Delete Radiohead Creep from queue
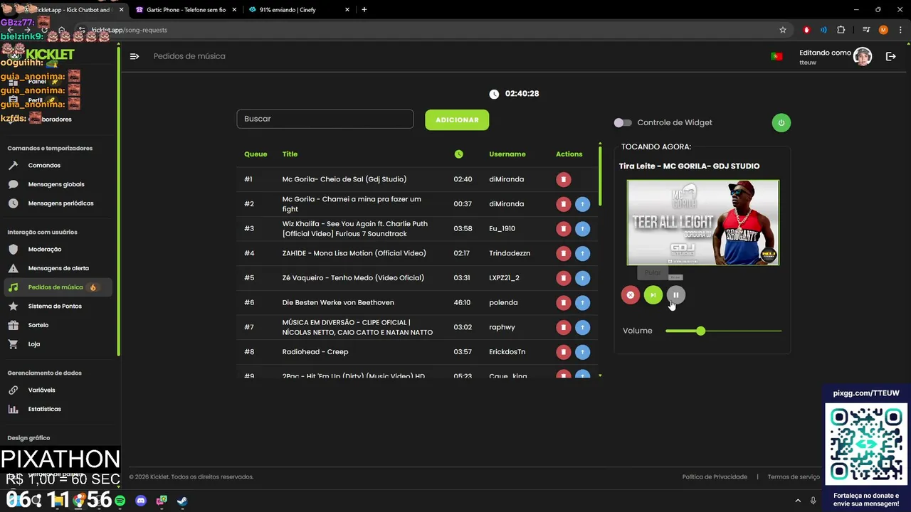Image resolution: width=911 pixels, height=512 pixels. [563, 352]
